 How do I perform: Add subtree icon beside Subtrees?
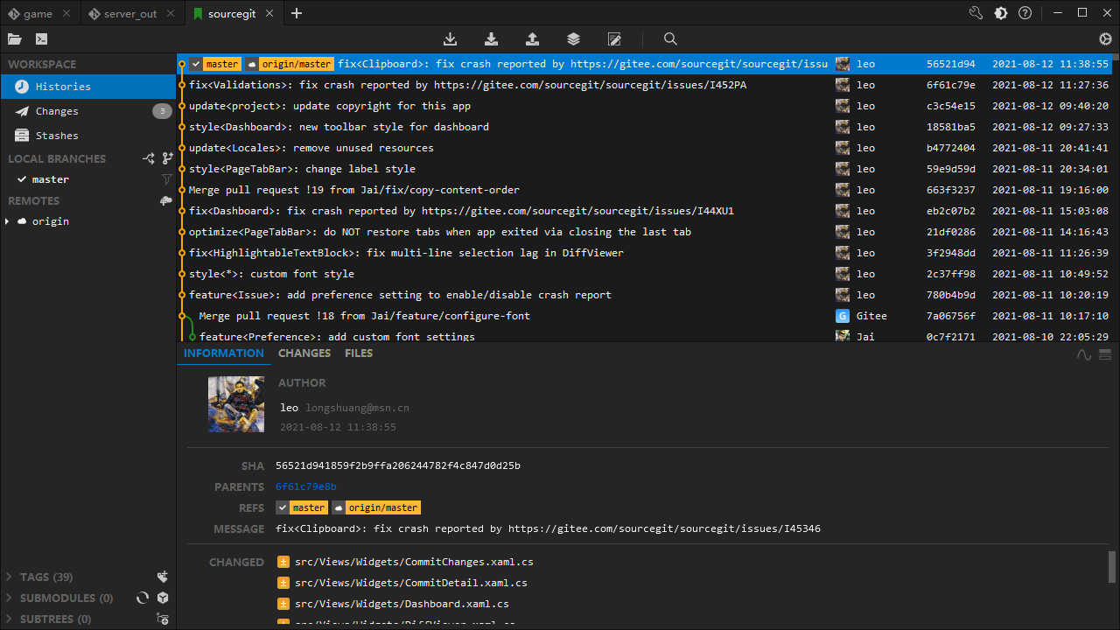pyautogui.click(x=163, y=619)
